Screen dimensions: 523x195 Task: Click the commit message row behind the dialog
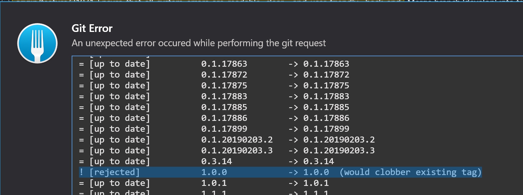click(200, 2)
